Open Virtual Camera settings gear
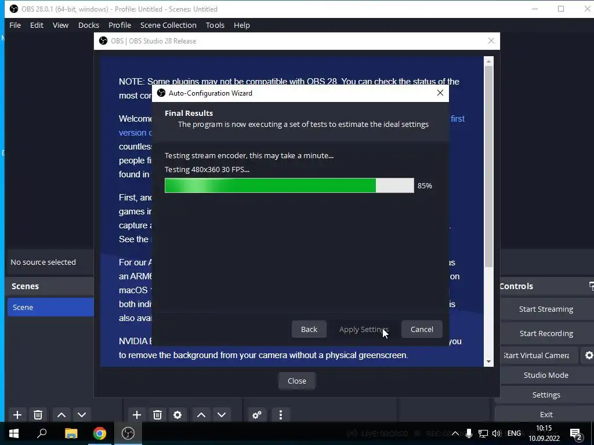 point(588,355)
